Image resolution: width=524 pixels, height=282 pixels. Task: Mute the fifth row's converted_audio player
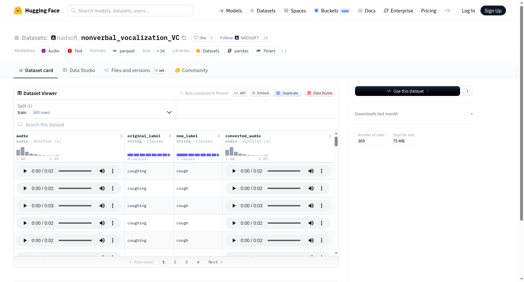(311, 240)
